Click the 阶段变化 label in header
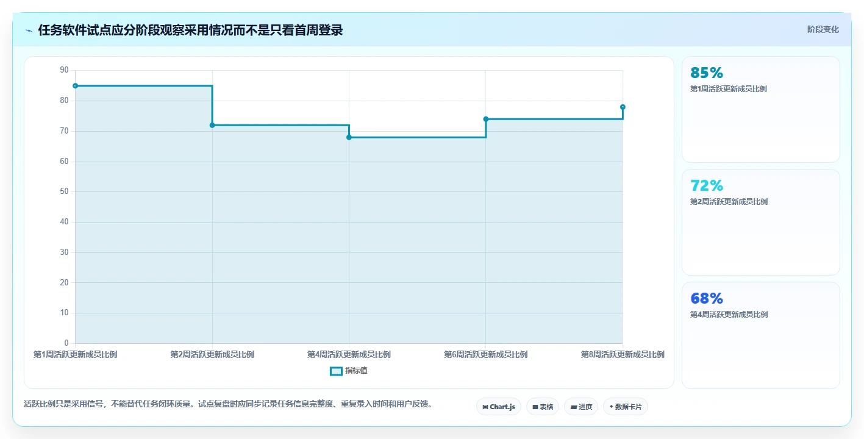Viewport: 864px width, 439px height. pos(823,29)
